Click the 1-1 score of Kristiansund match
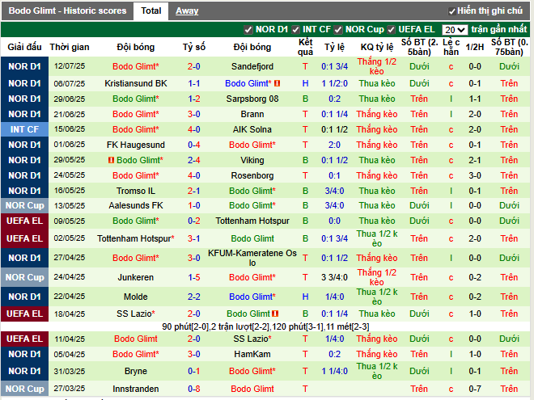 194,83
